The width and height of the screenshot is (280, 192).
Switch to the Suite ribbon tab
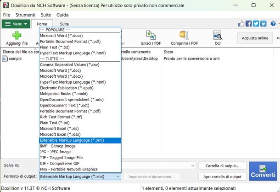coord(64,24)
